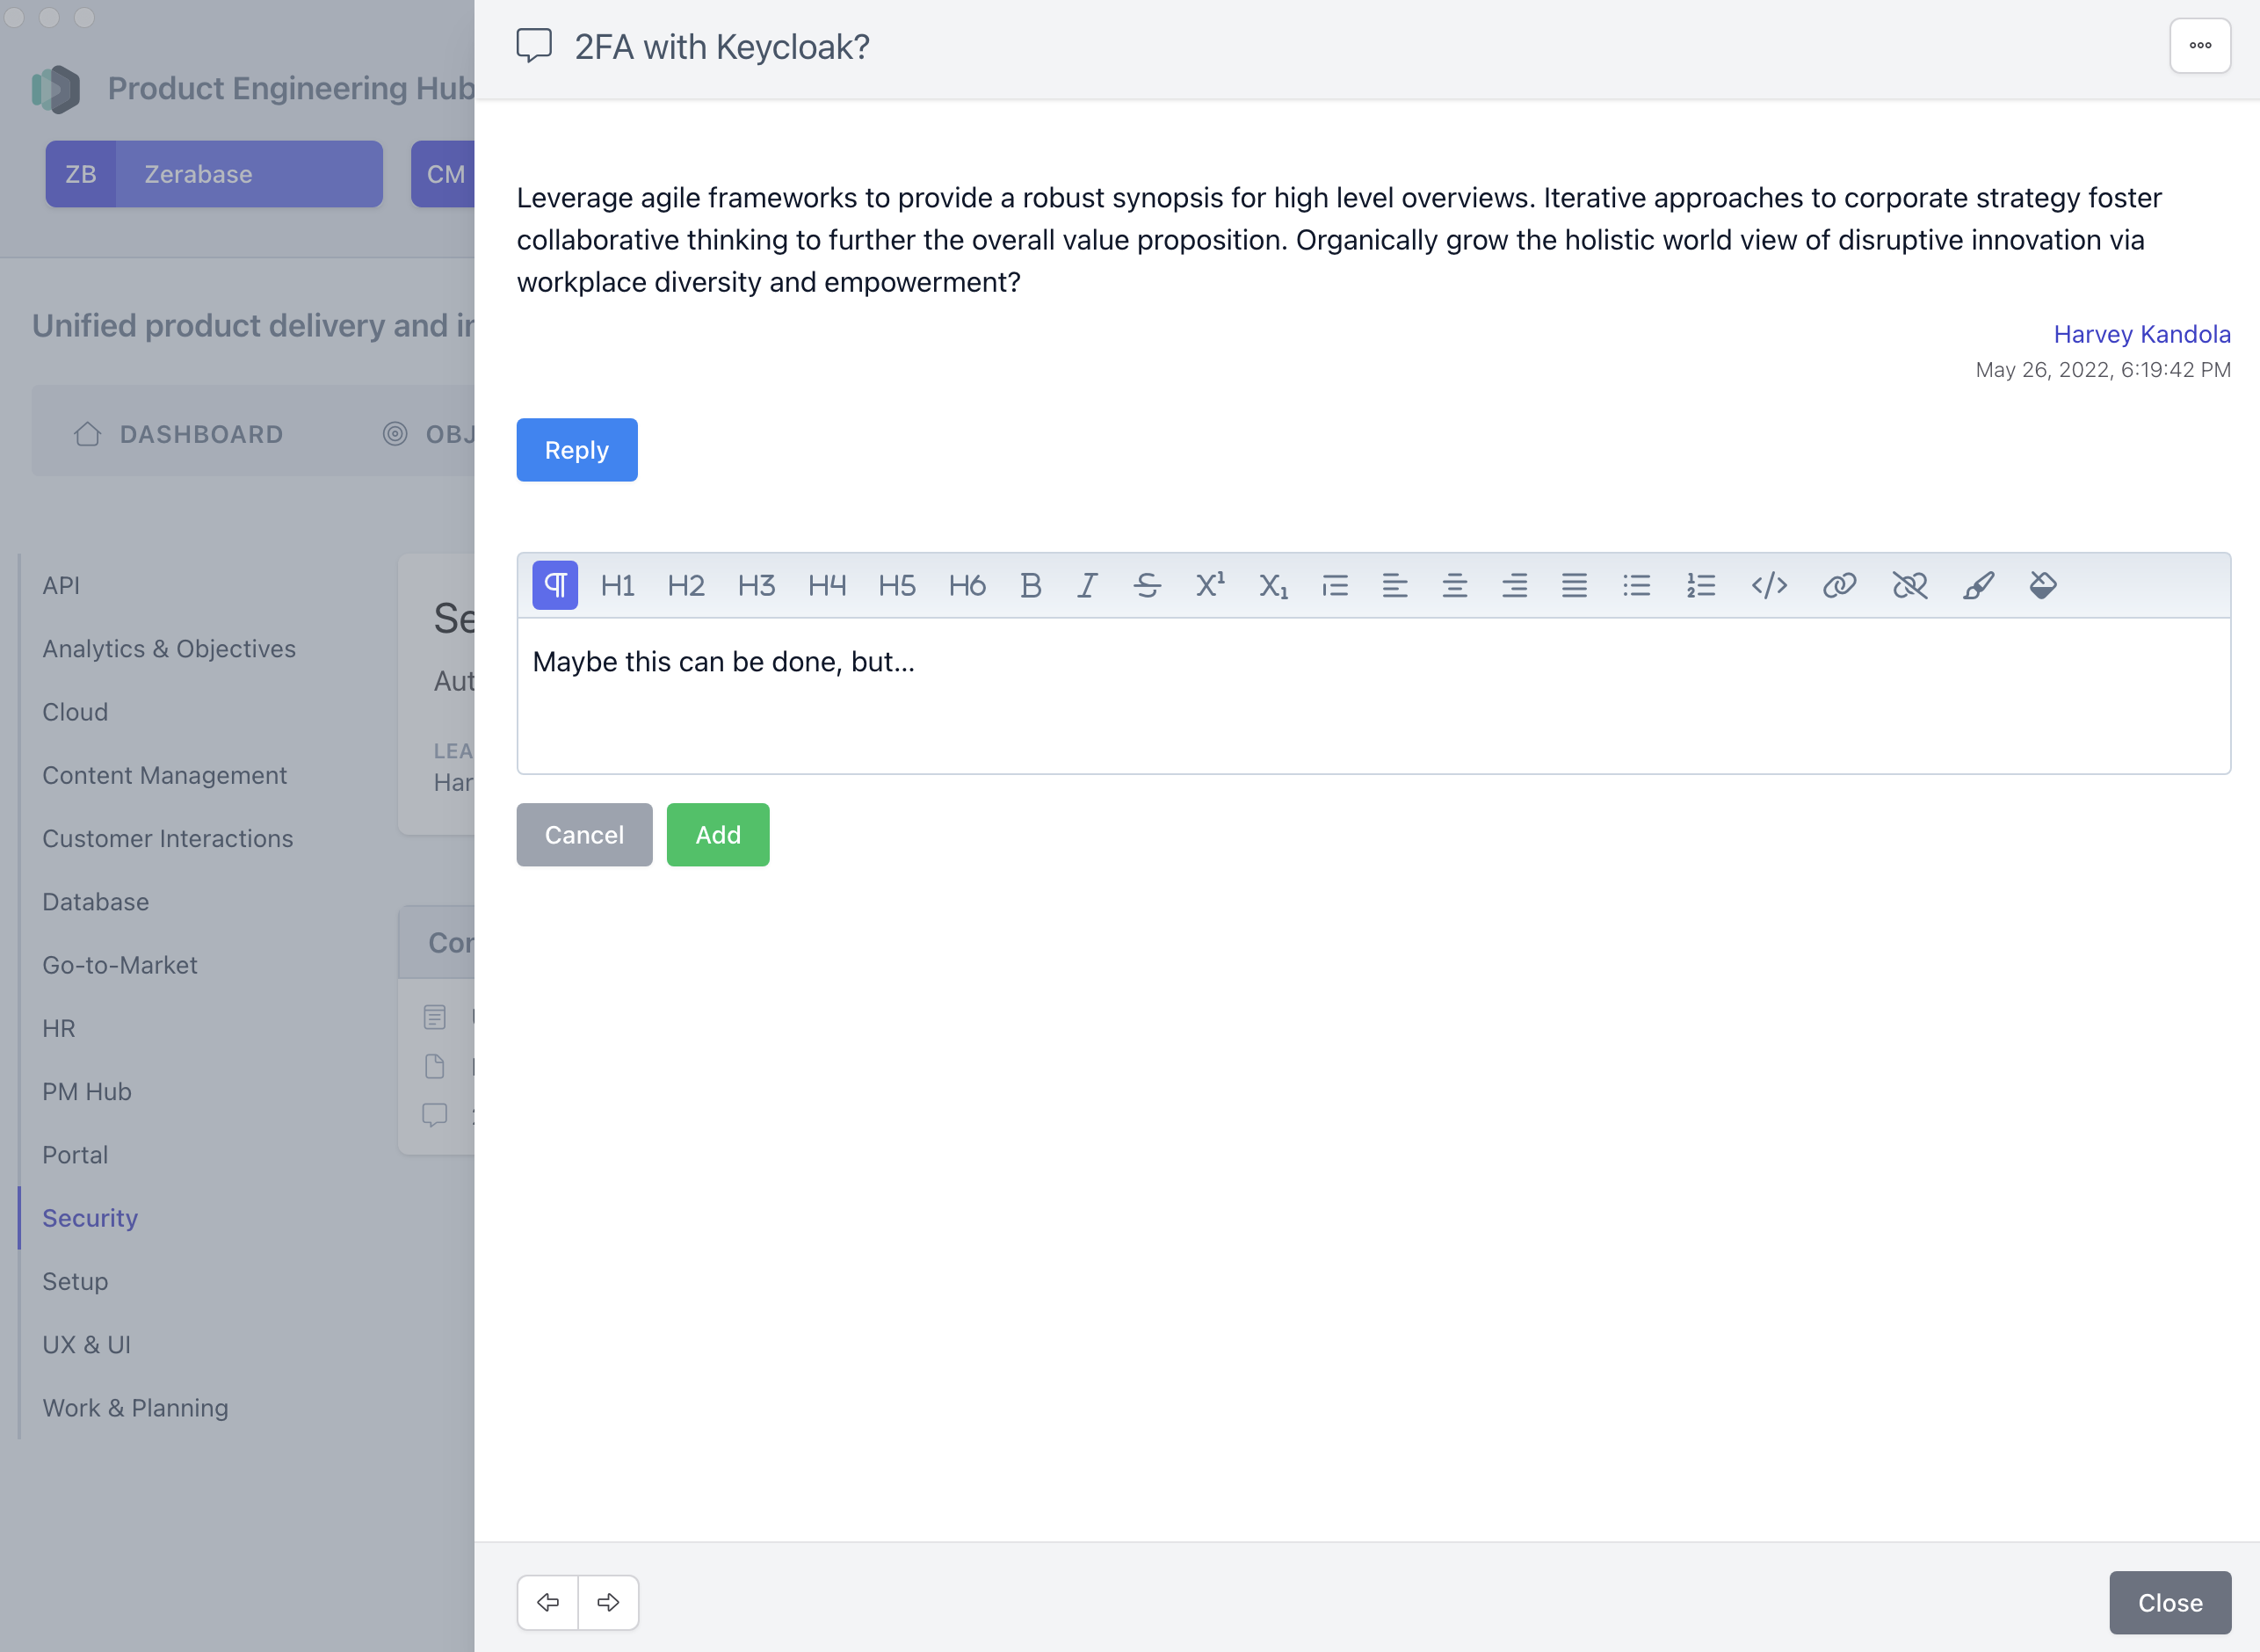Click the unordered bullet list icon
The image size is (2260, 1652).
point(1639,584)
